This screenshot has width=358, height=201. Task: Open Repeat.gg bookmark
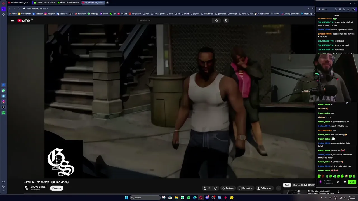point(306,14)
